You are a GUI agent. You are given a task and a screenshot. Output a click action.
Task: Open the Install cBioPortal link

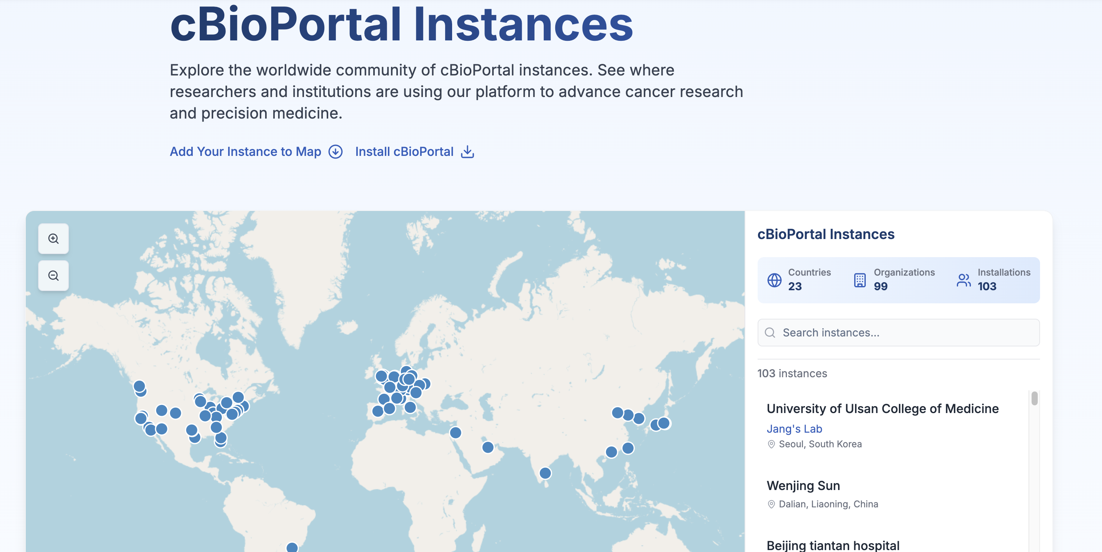pos(414,152)
